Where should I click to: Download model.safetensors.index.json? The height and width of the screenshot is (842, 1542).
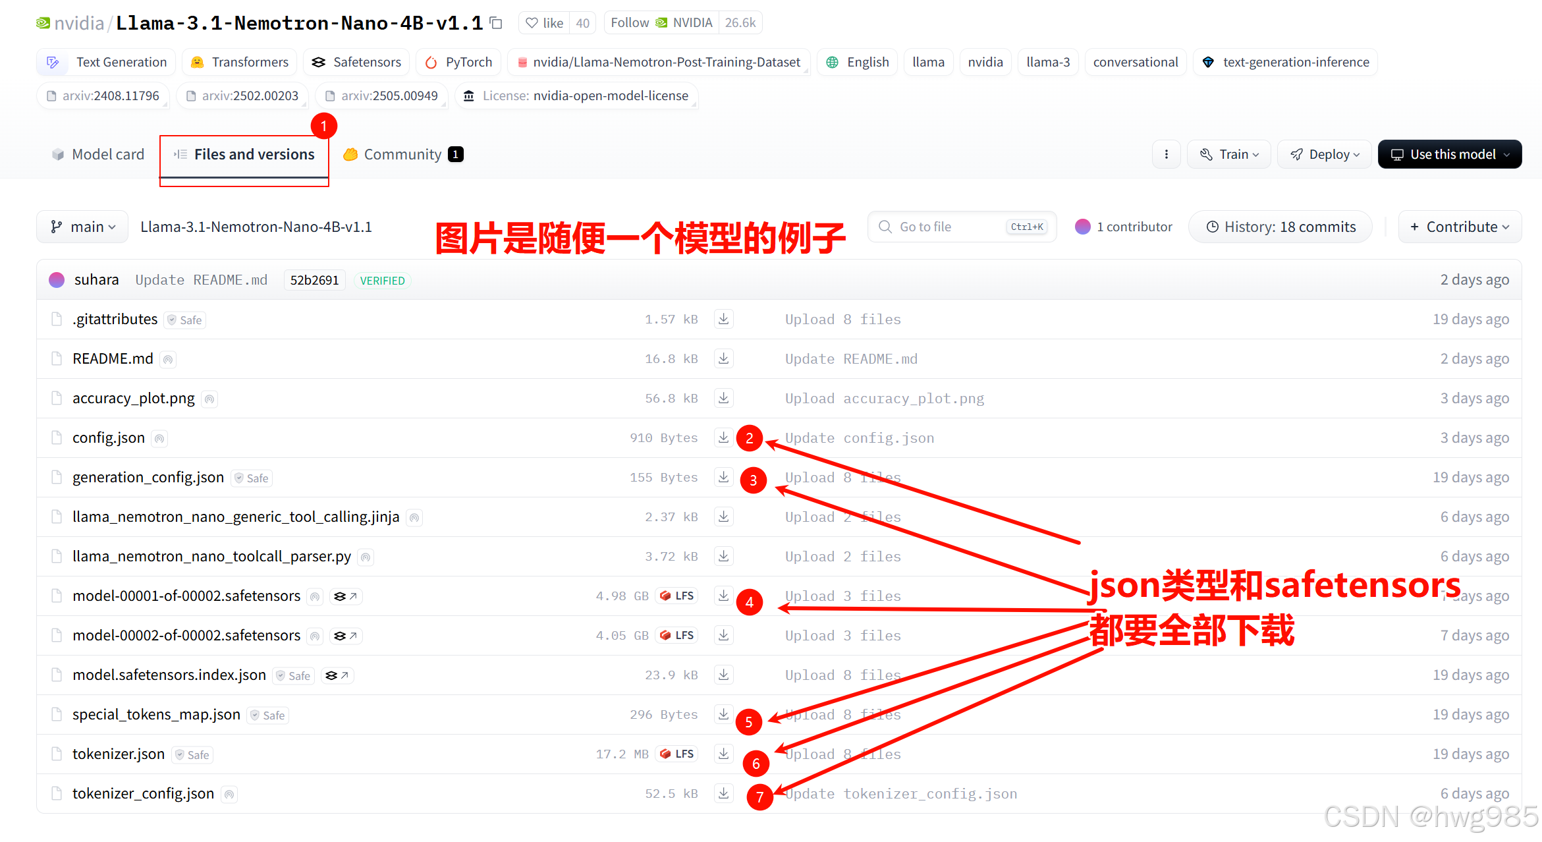[723, 675]
